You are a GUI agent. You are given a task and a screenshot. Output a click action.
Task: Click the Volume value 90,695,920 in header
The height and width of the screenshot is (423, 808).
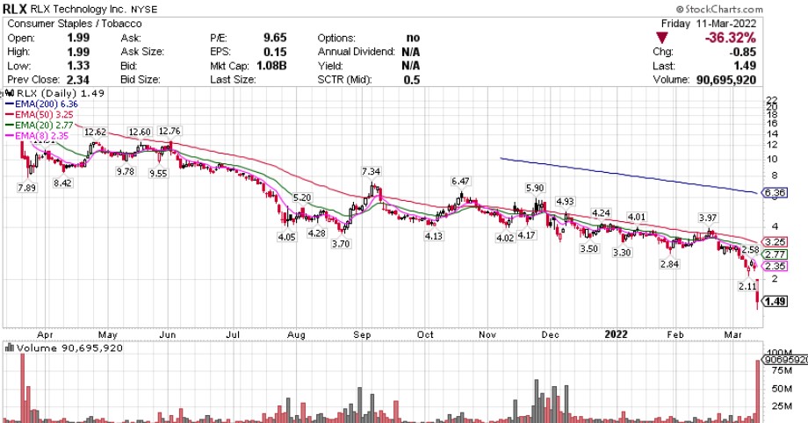tap(726, 80)
